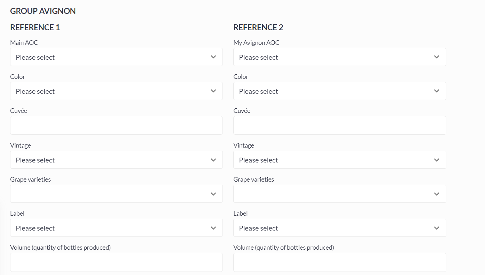Focus the Volume bottles field in Reference 1
Image resolution: width=485 pixels, height=275 pixels.
pos(116,262)
